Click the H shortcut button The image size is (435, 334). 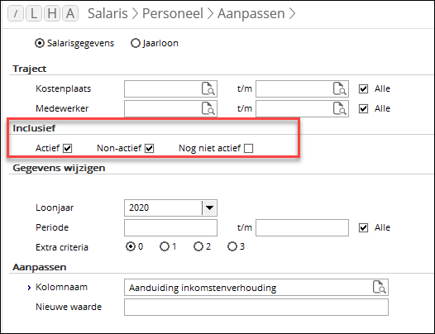point(52,13)
